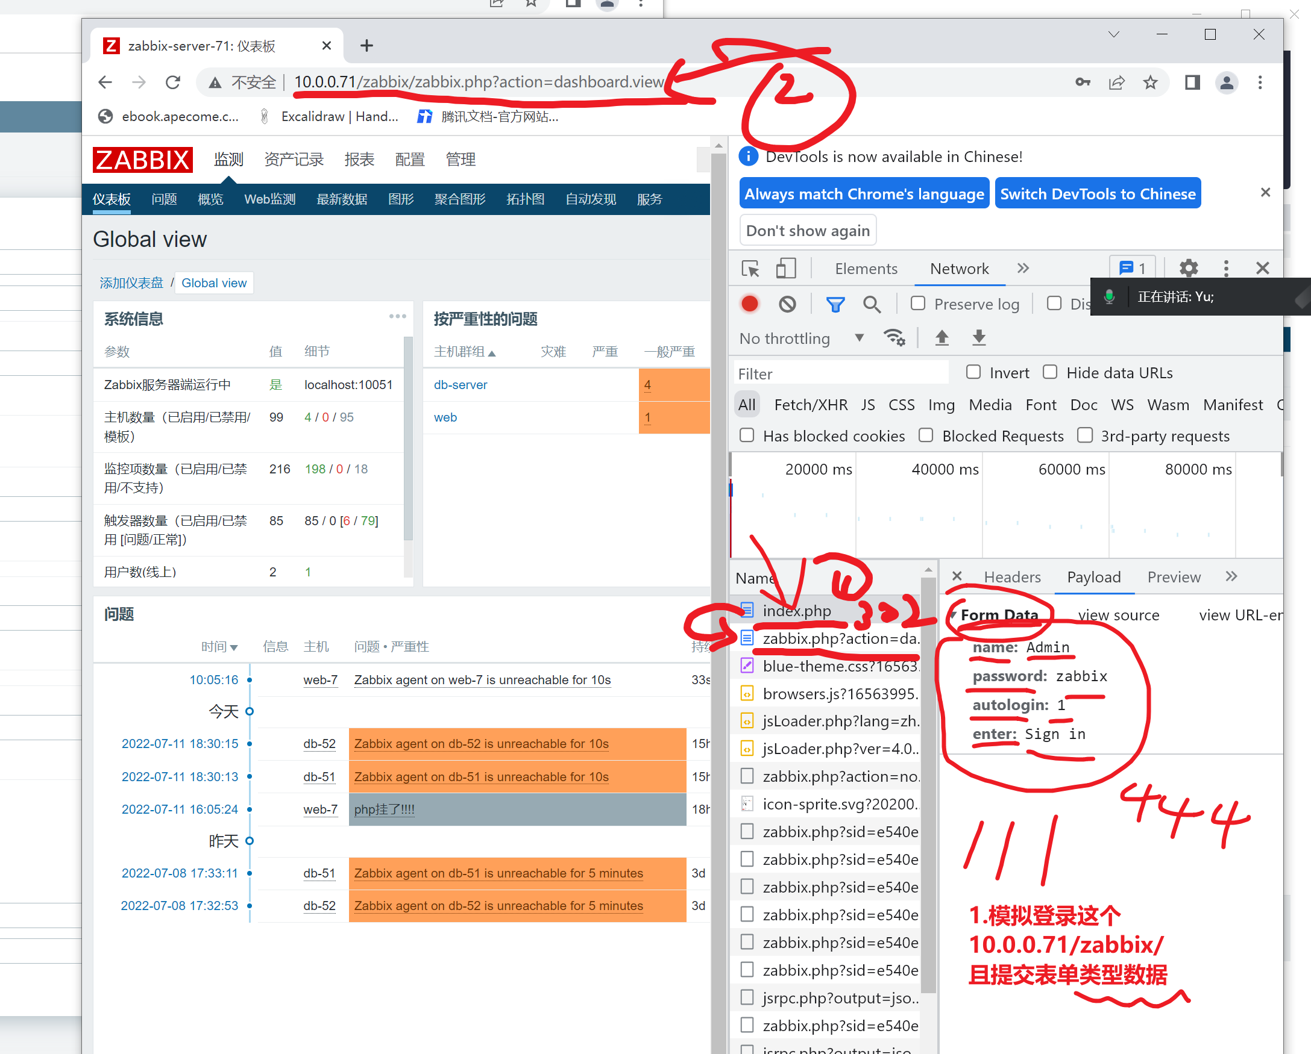Click the import HAR upload arrow
This screenshot has width=1311, height=1054.
942,338
